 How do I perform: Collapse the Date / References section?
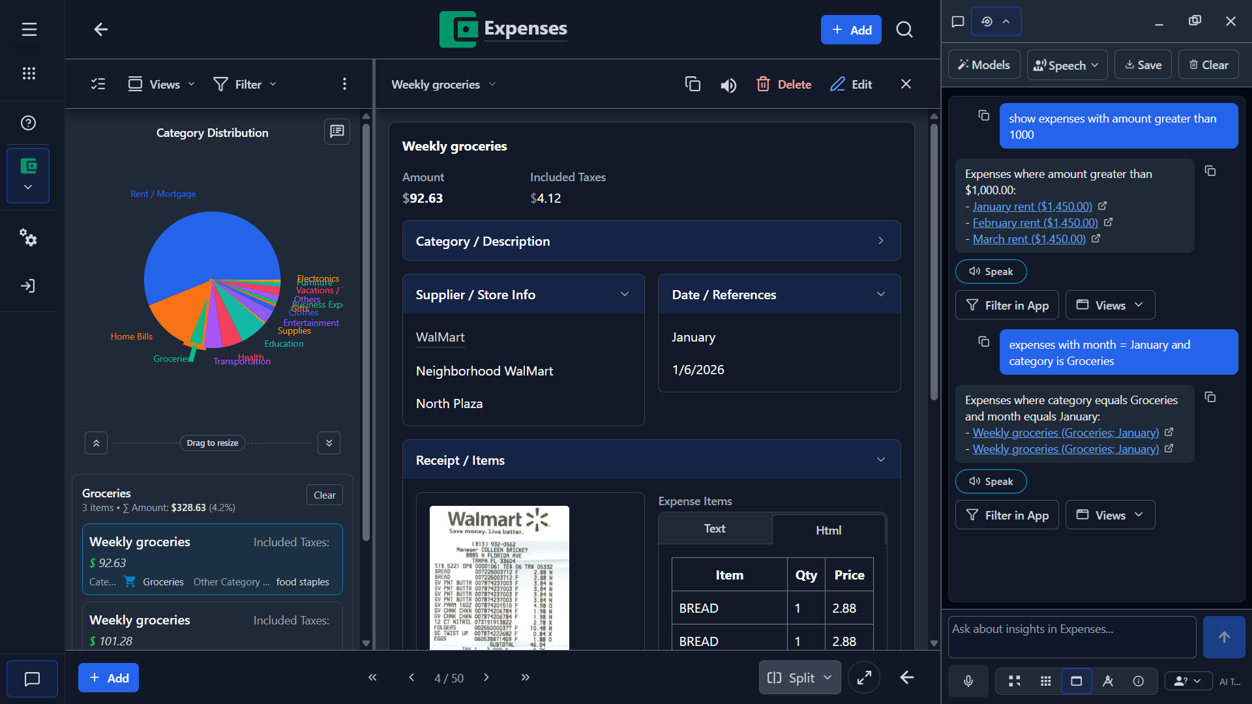pyautogui.click(x=779, y=295)
